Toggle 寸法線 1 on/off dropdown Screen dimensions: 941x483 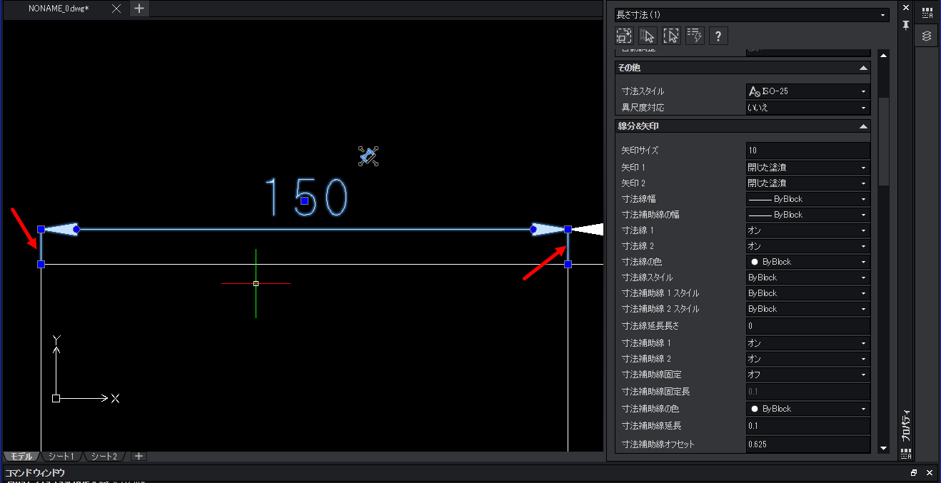point(807,230)
